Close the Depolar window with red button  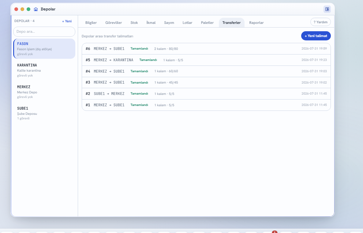pos(16,9)
